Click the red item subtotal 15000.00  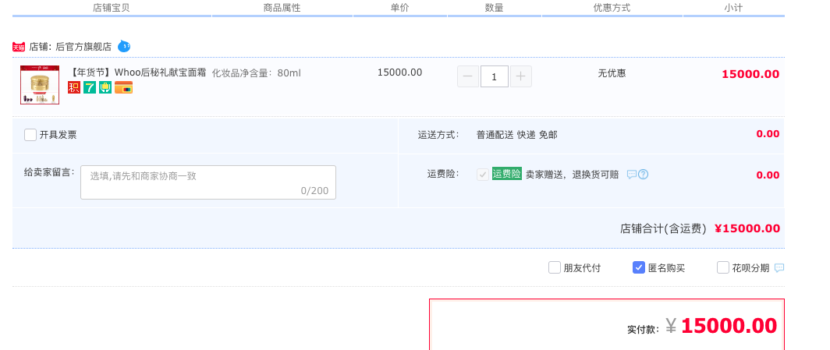click(750, 74)
